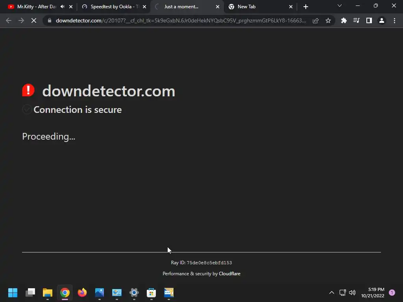Viewport: 403px width, 302px height.
Task: Open the Chrome profile menu
Action: click(x=382, y=20)
